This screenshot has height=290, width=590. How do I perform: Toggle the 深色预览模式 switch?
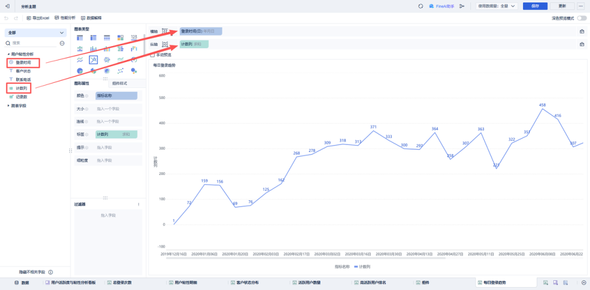click(582, 18)
